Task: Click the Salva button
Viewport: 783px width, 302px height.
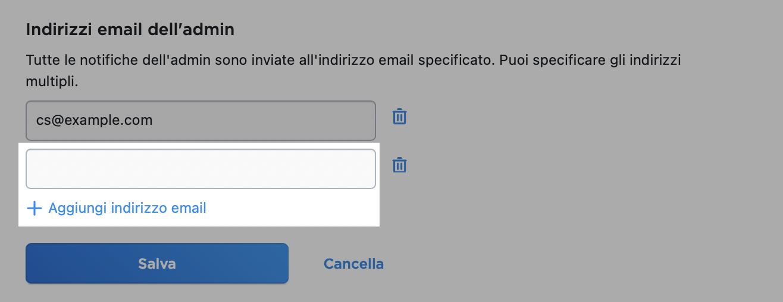Action: [157, 263]
